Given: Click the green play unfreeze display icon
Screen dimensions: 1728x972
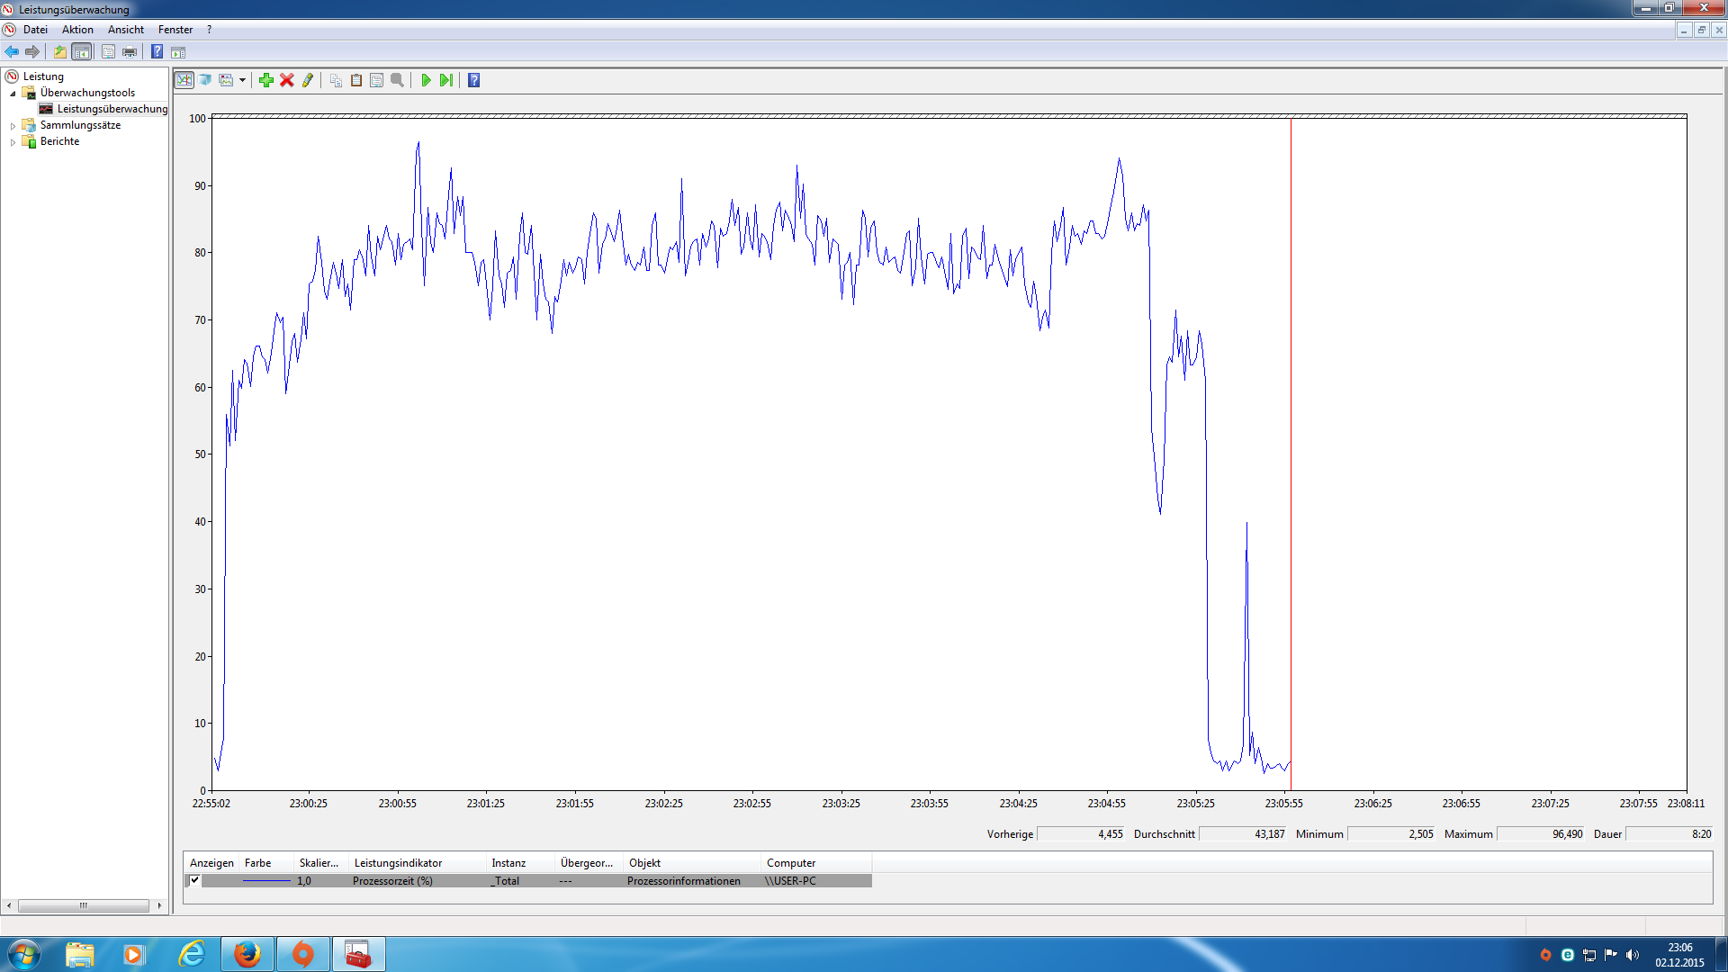Looking at the screenshot, I should click(x=426, y=80).
